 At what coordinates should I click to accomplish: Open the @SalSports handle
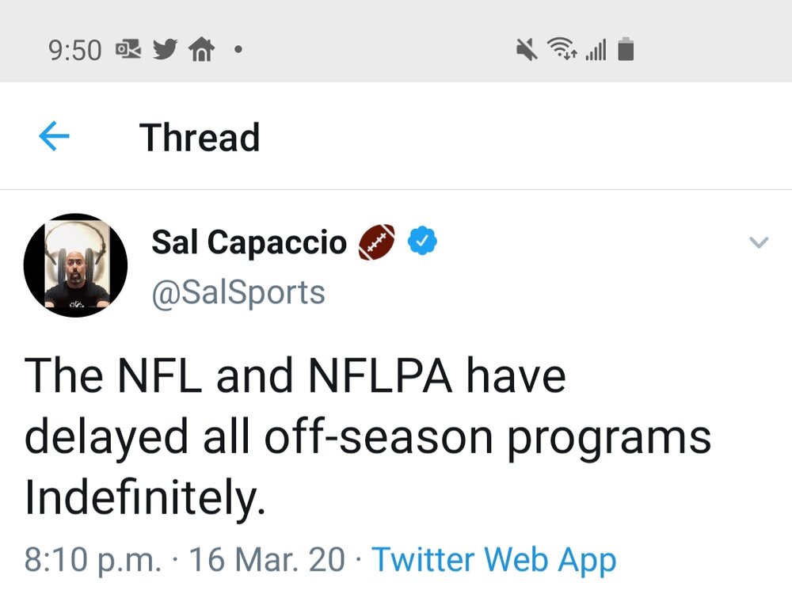238,292
